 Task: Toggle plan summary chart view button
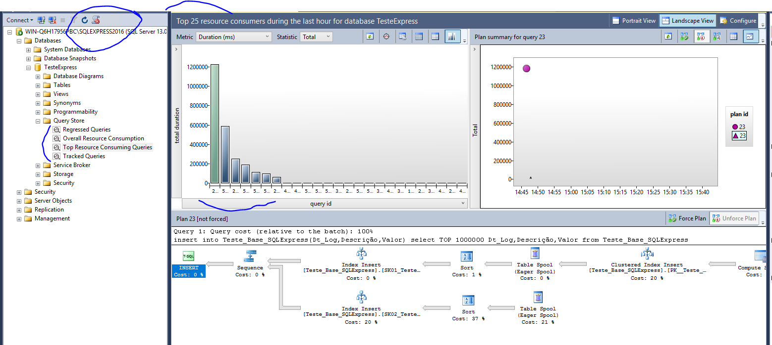(750, 37)
